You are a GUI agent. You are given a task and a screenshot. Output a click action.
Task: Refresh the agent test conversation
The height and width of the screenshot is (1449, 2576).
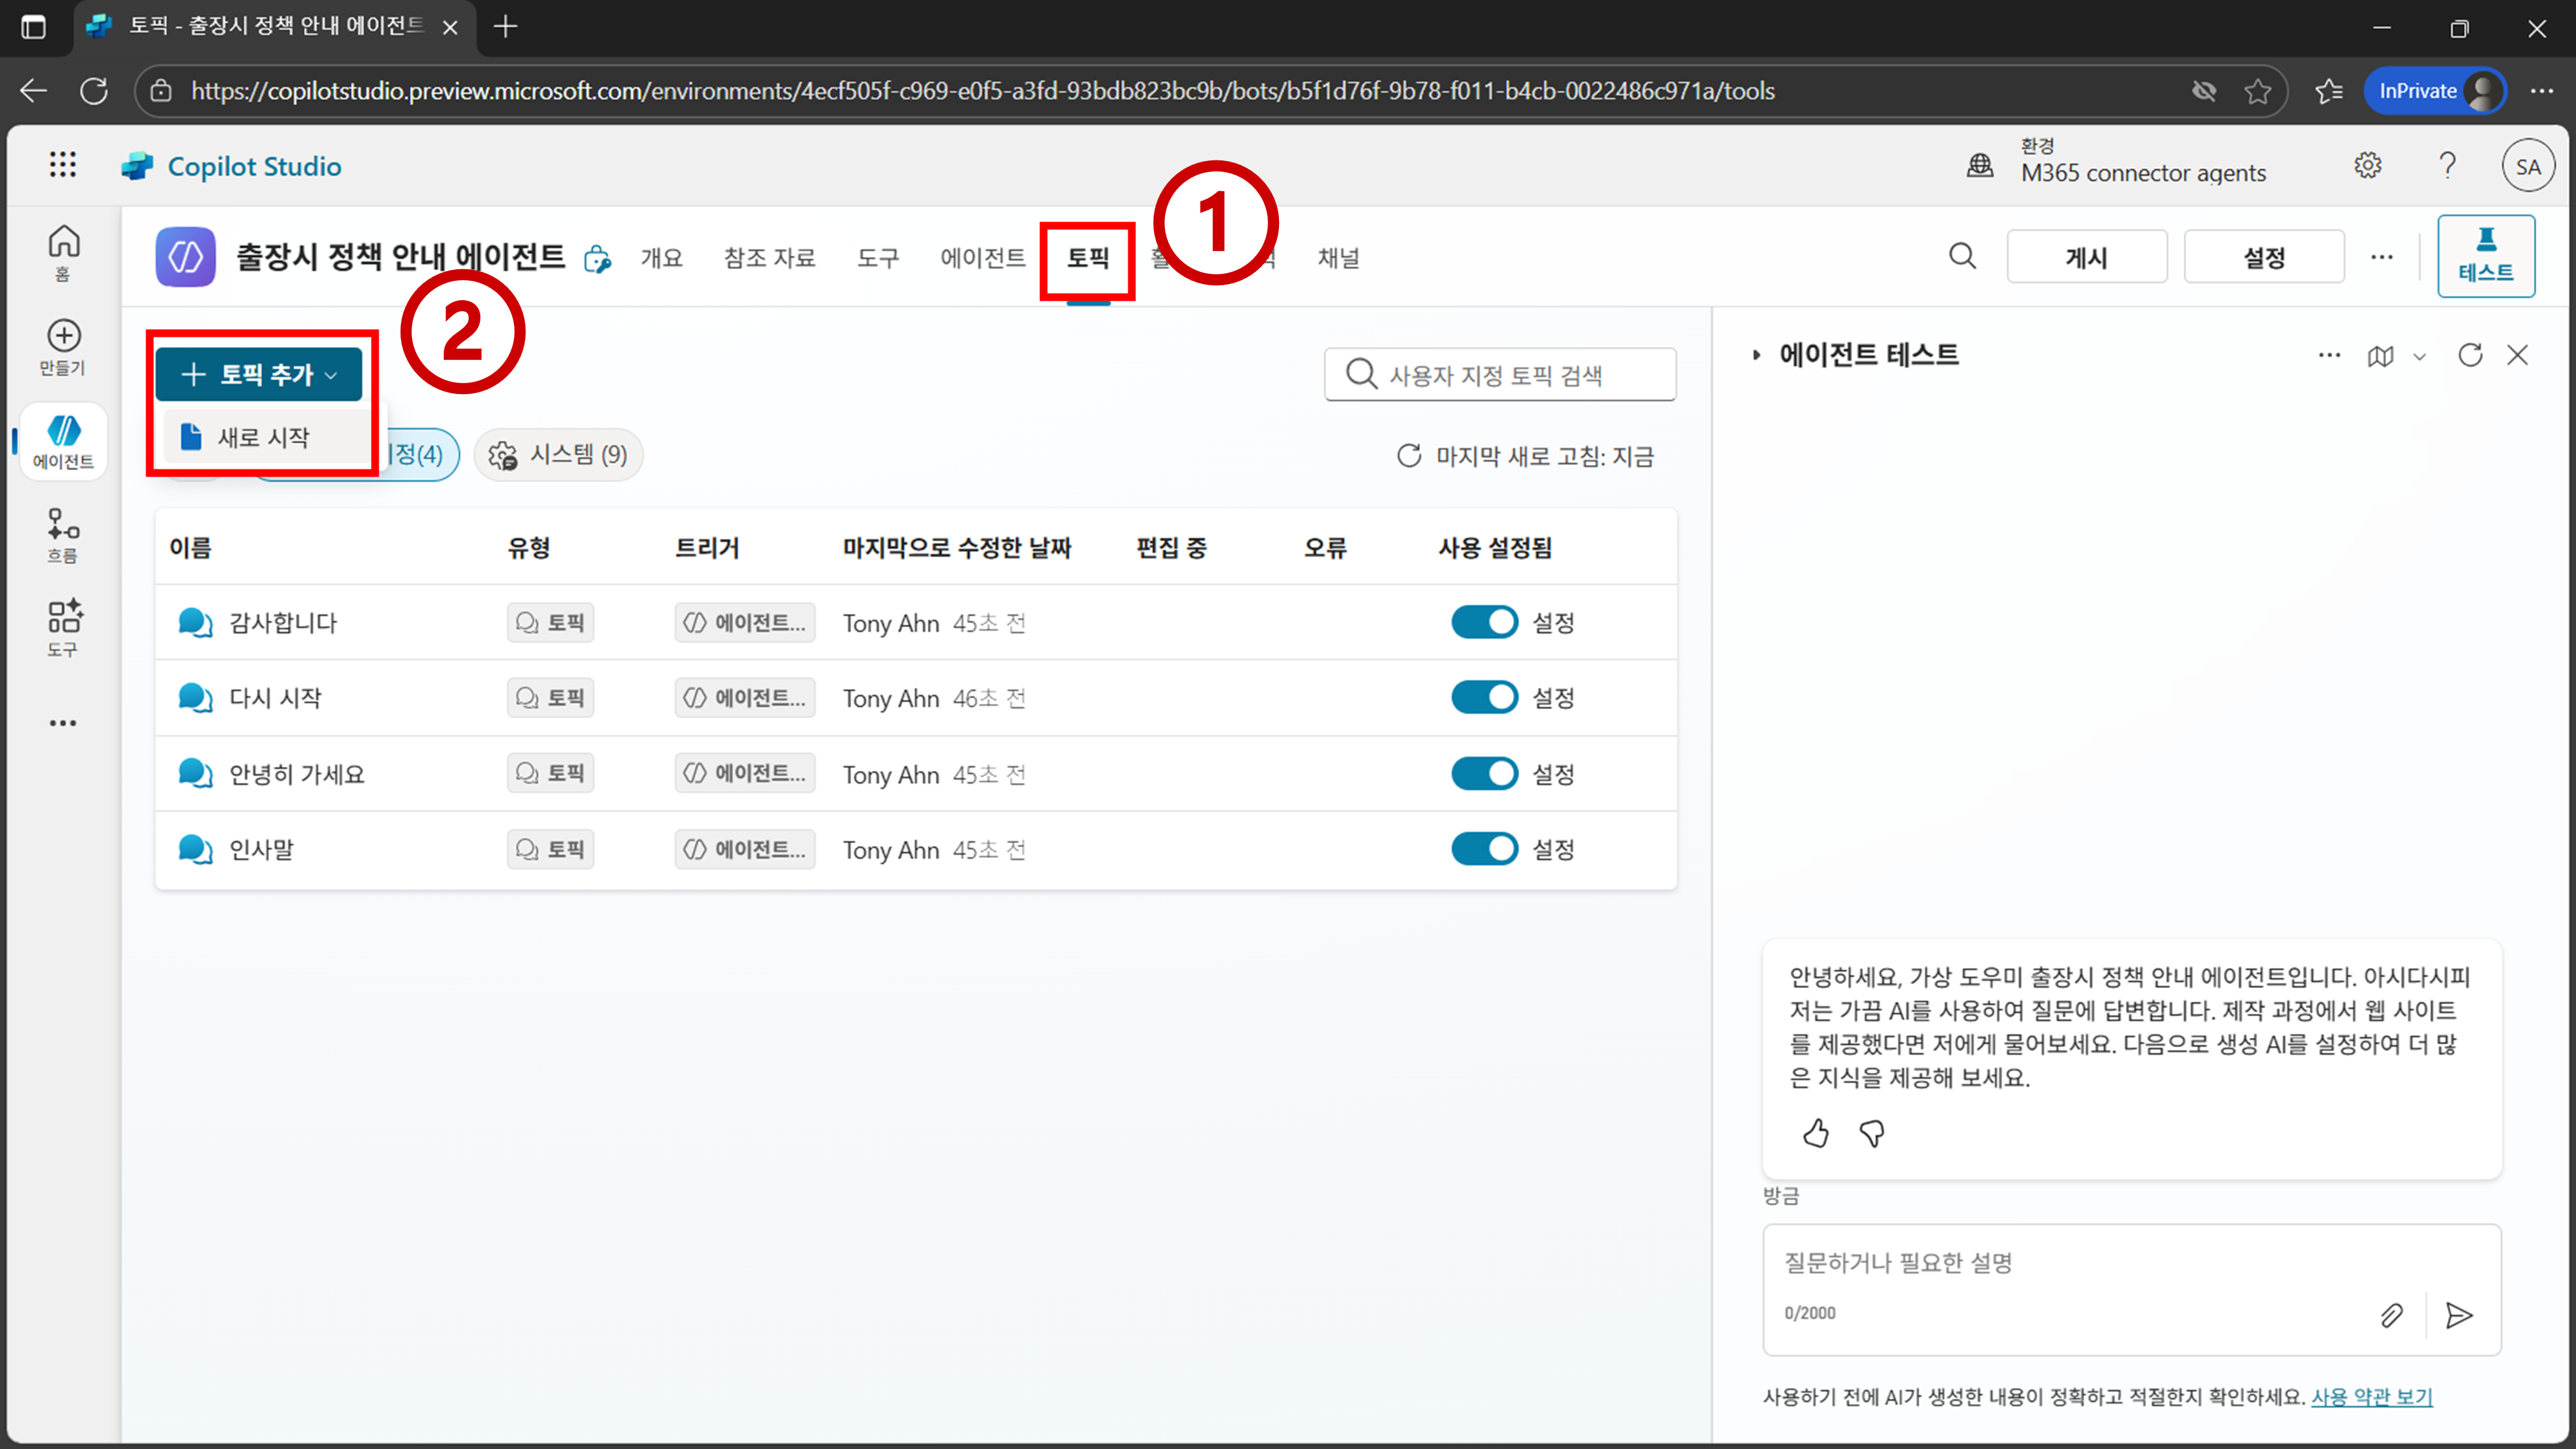tap(2470, 355)
